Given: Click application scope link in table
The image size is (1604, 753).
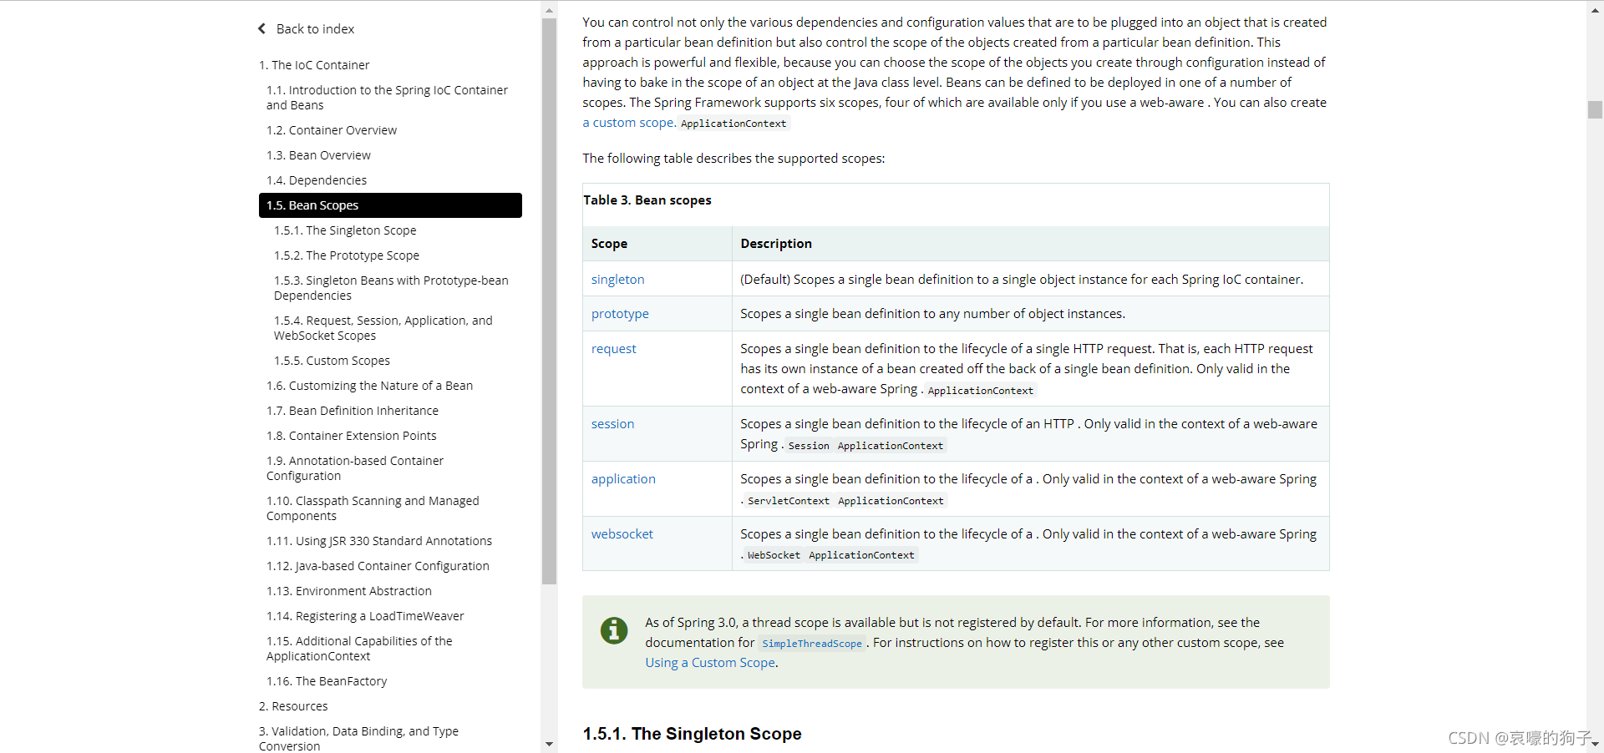Looking at the screenshot, I should [623, 479].
